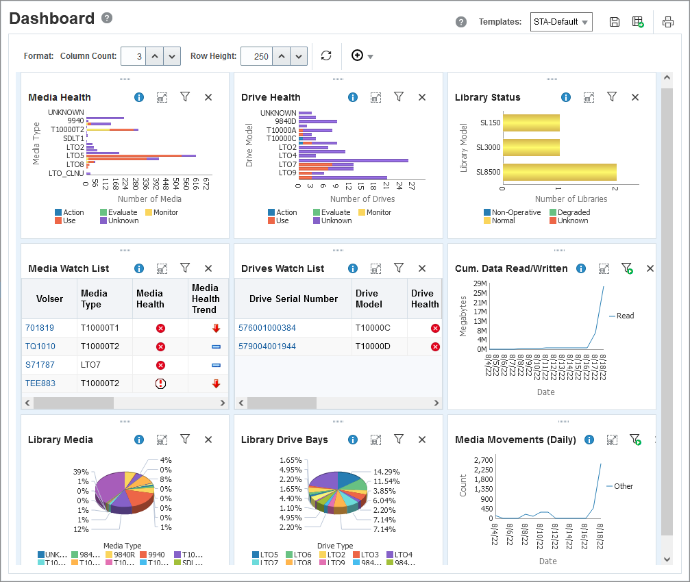Filter the Media Watch List

tap(185, 268)
